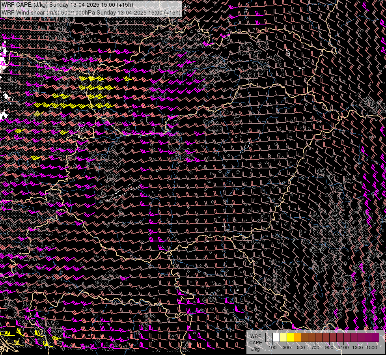Select the white CAPE legend swatch

coord(276,338)
